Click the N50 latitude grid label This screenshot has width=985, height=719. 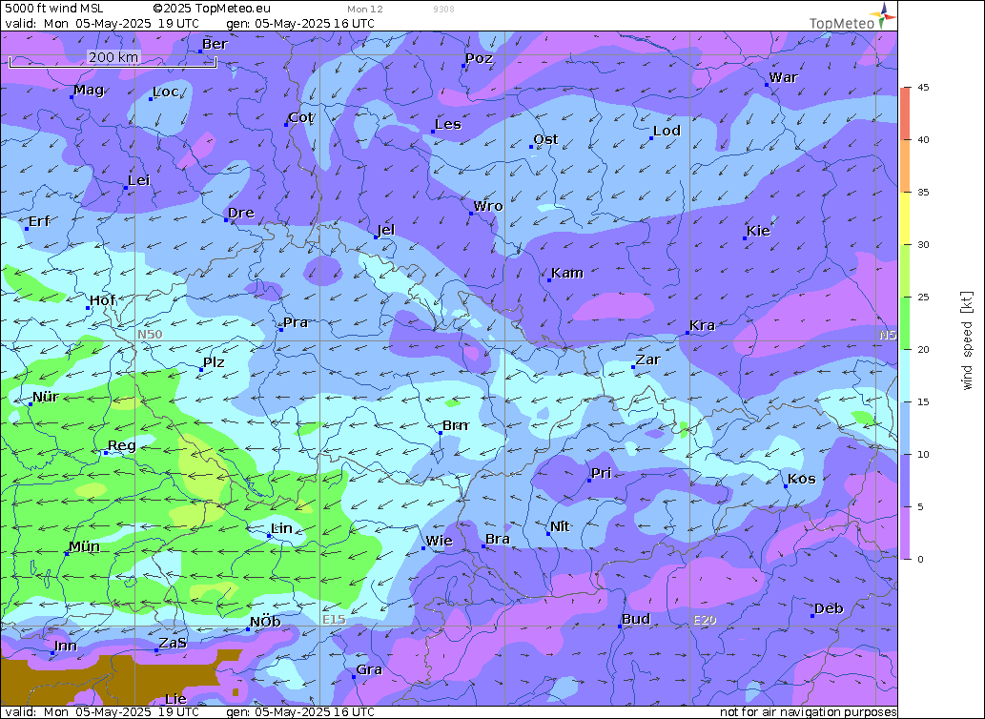(150, 334)
